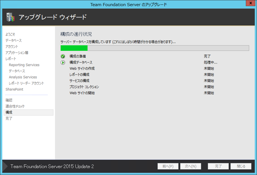Select the レポート step in the sidebar
Viewport: 257px width, 175px height.
[11, 59]
